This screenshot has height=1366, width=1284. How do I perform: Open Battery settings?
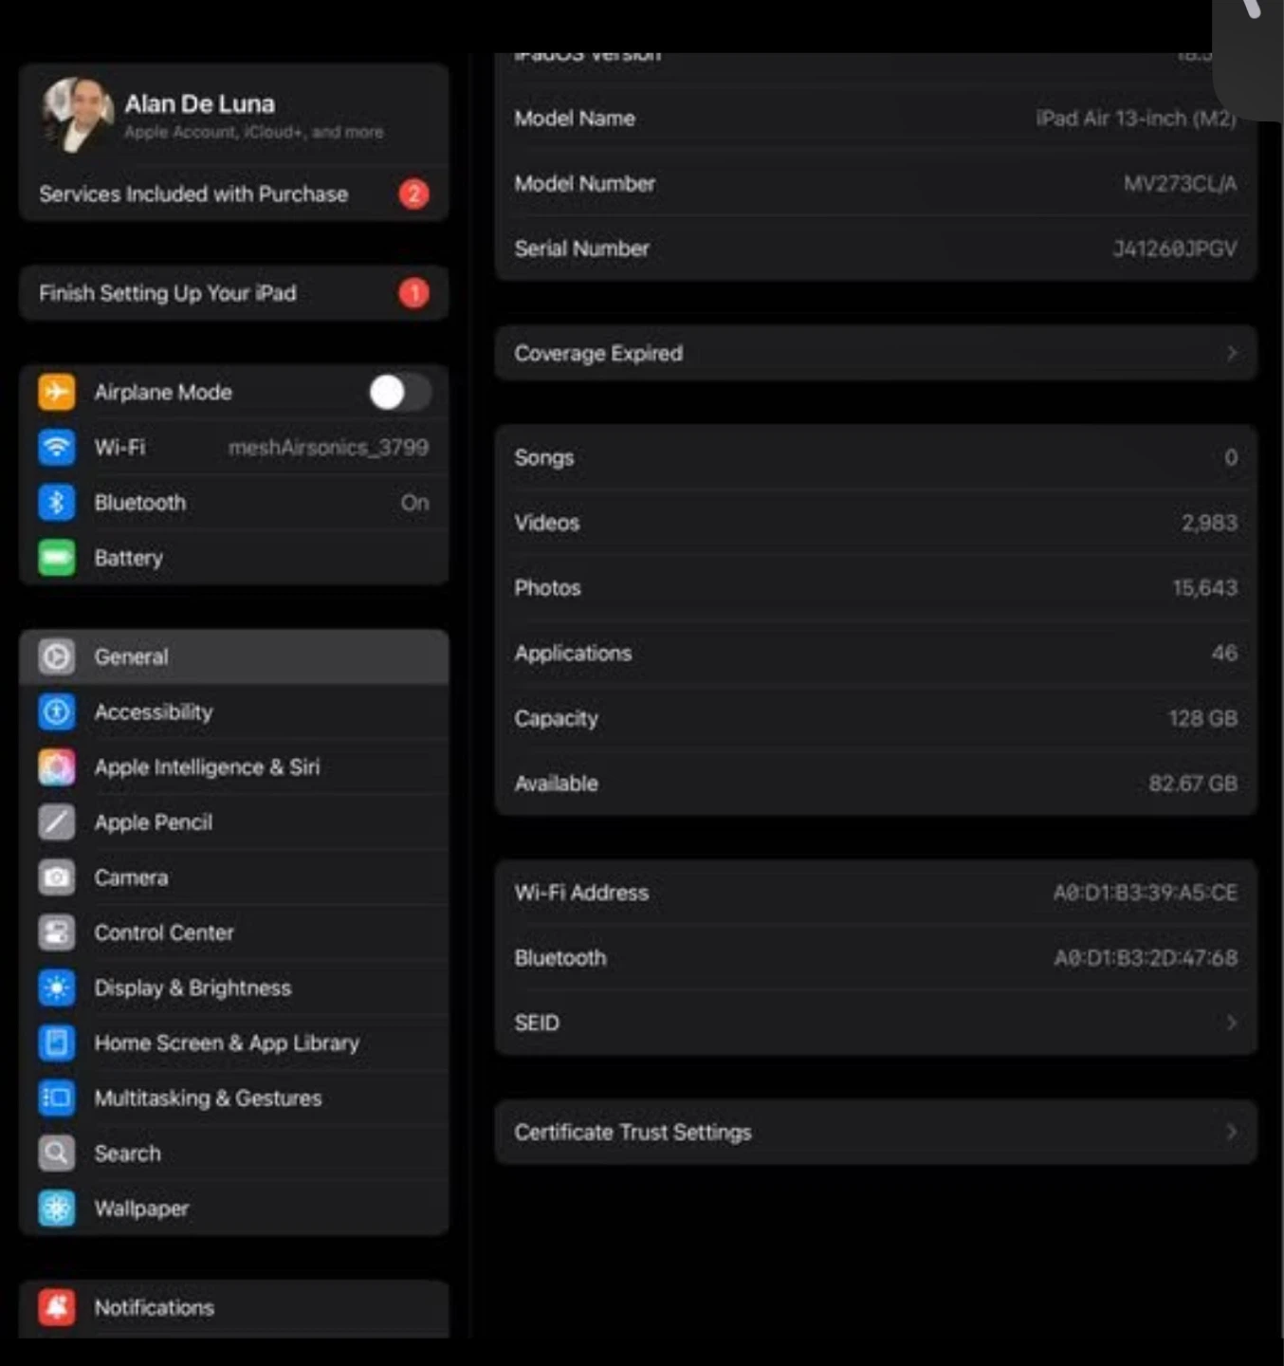pos(233,558)
